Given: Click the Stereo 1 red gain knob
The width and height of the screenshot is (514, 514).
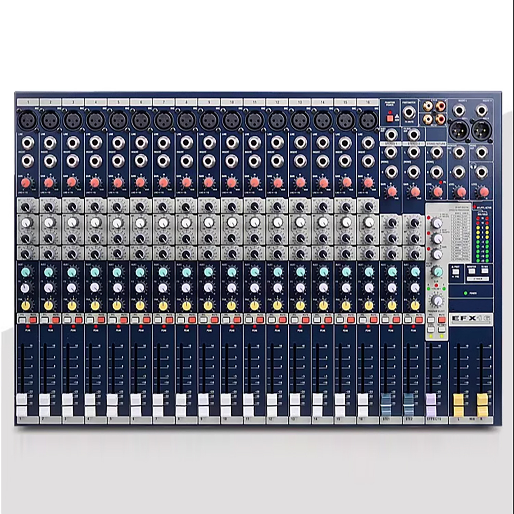Looking at the screenshot, I should click(x=392, y=192).
